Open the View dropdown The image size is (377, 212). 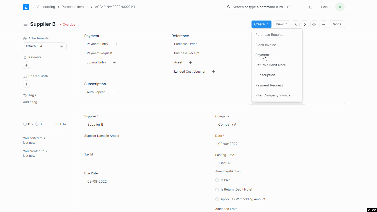(281, 24)
